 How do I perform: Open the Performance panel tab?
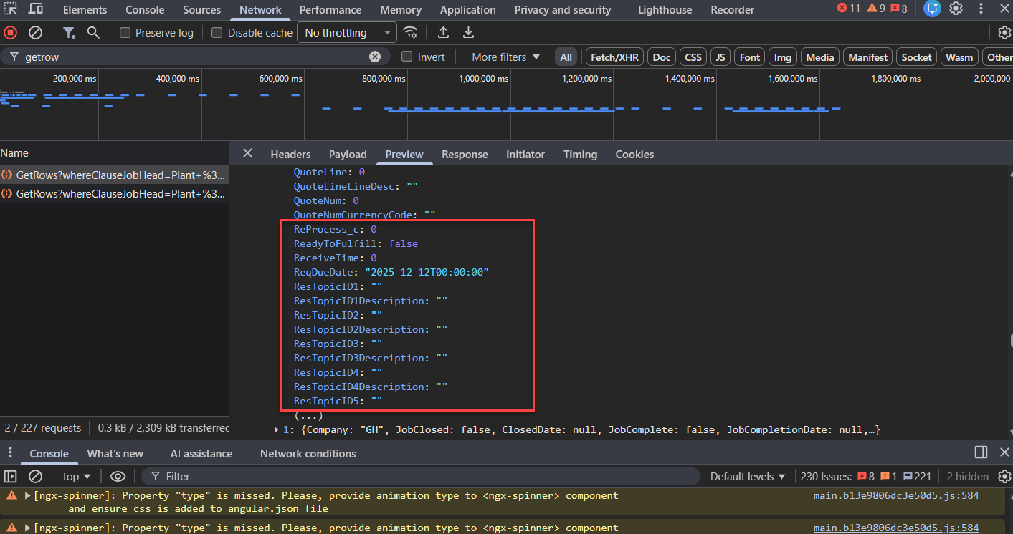pos(330,10)
